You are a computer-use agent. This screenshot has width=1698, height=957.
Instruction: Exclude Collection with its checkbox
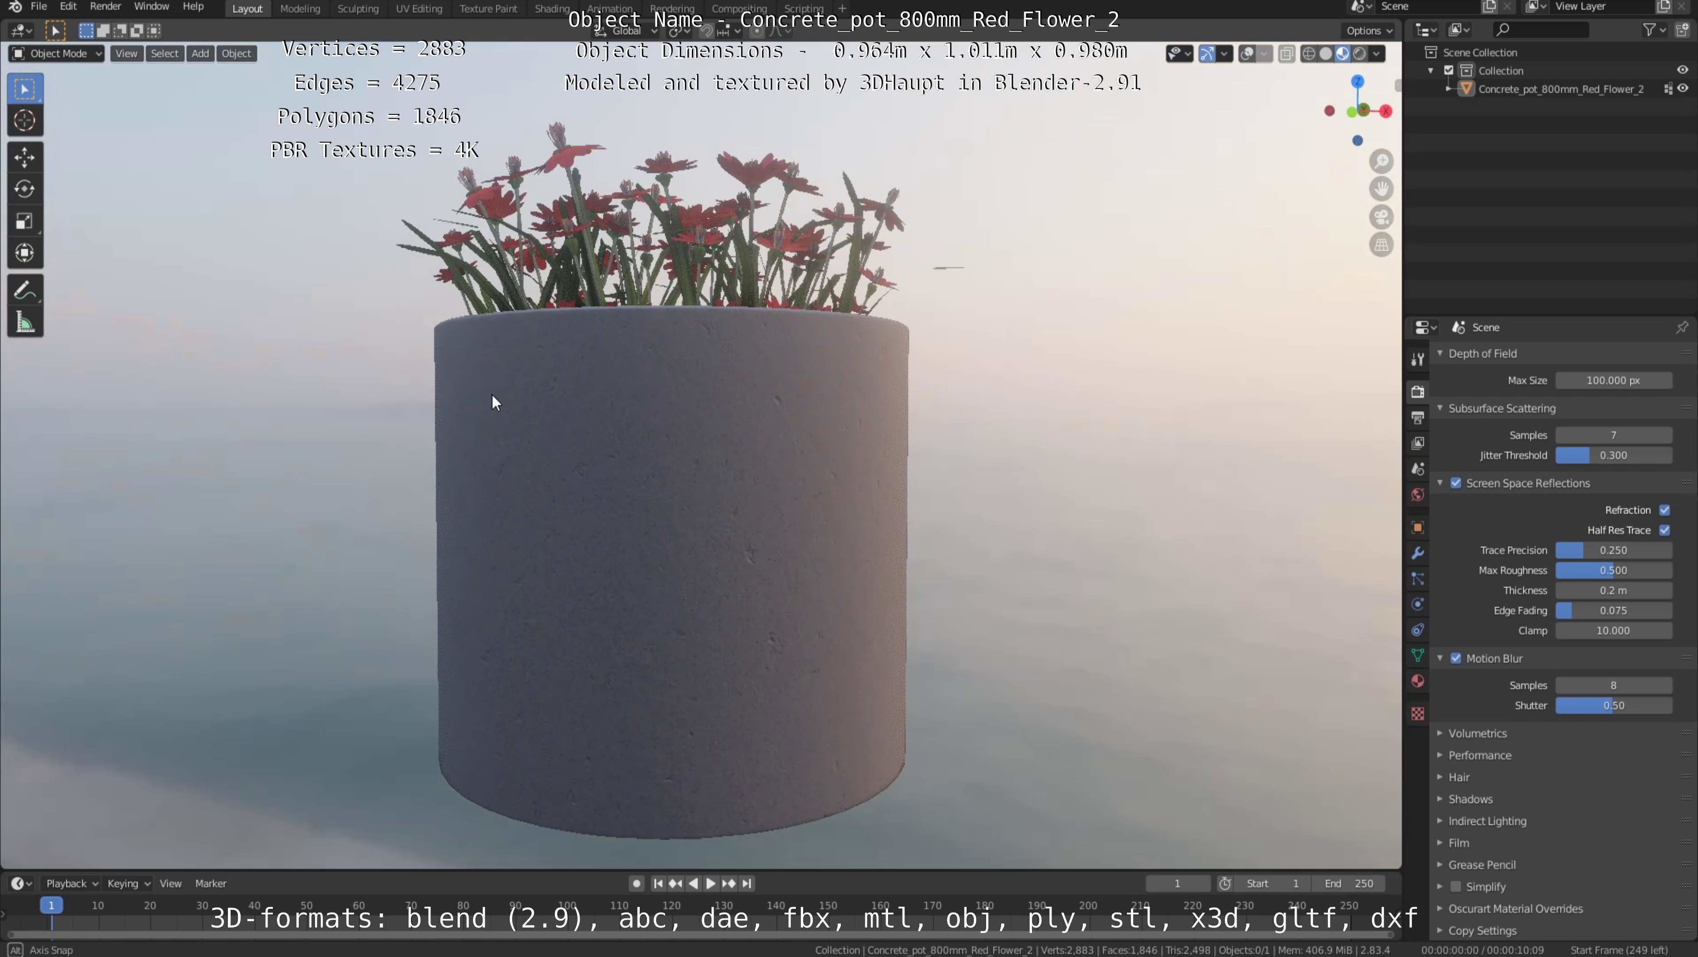(1449, 70)
